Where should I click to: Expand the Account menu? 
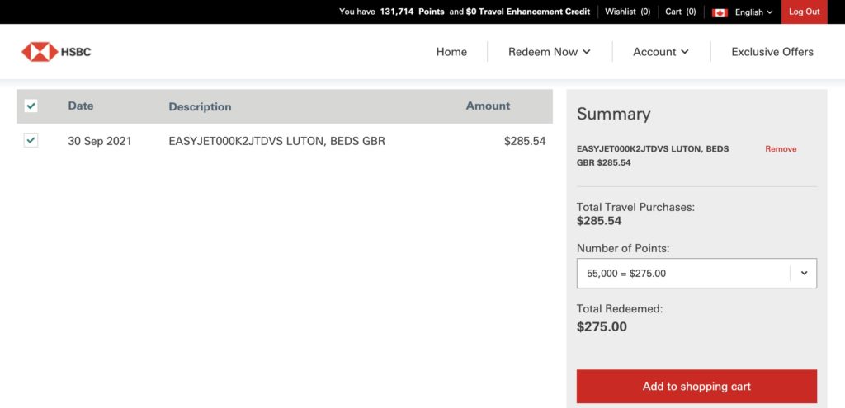pyautogui.click(x=660, y=52)
